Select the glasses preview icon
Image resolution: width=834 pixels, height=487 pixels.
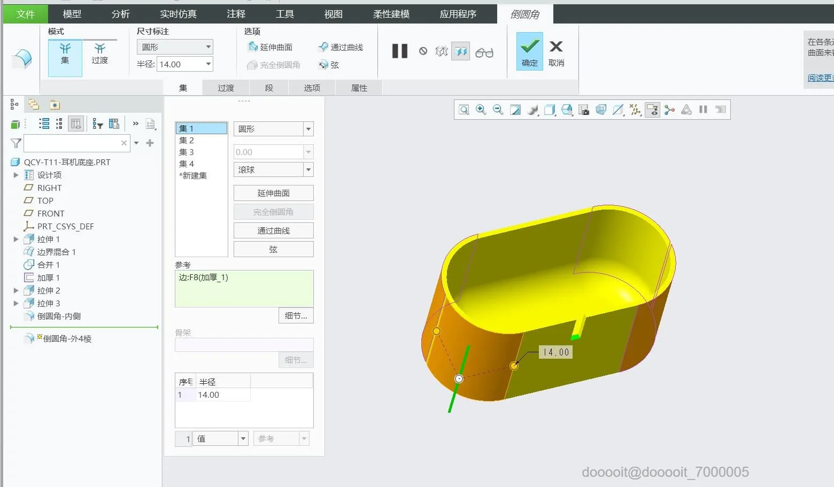(484, 52)
